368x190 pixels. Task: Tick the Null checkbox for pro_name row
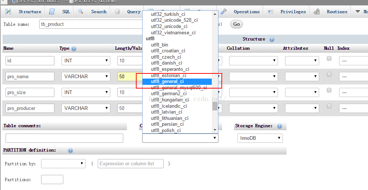point(329,75)
